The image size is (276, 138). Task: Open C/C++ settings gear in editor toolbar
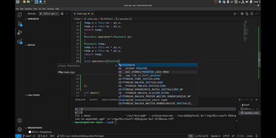pyautogui.click(x=242, y=14)
